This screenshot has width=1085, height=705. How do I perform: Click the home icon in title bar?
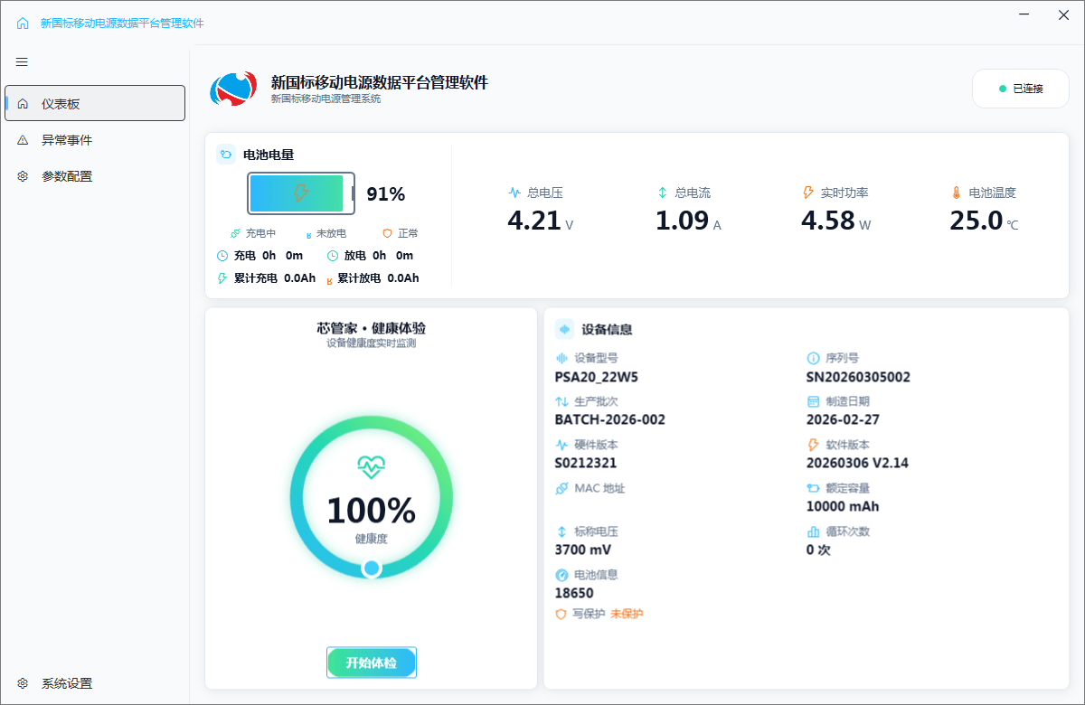tap(23, 23)
